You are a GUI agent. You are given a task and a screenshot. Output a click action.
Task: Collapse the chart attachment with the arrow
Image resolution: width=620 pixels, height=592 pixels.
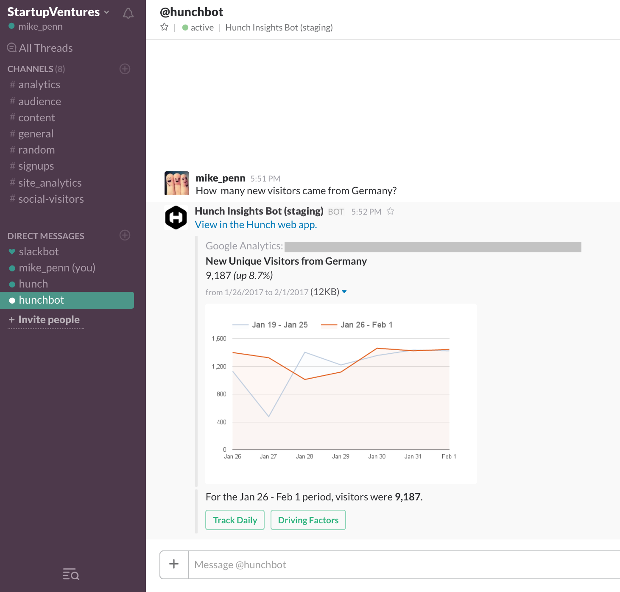(x=344, y=292)
